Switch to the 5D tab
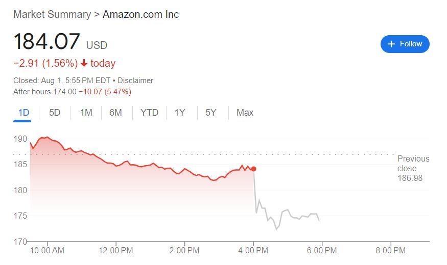 (x=55, y=113)
